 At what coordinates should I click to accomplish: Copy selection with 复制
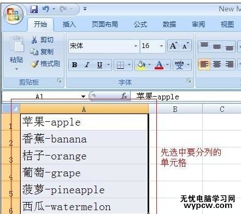coord(42,52)
